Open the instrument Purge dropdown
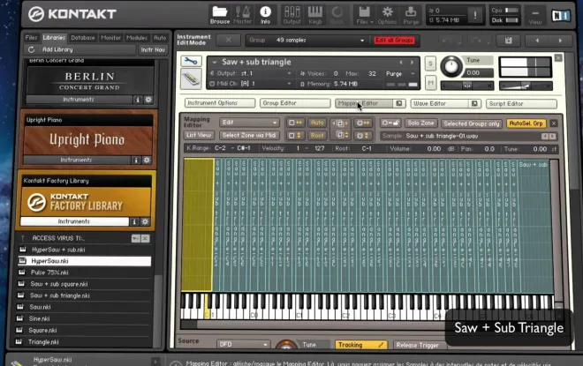583x366 pixels. coord(399,74)
